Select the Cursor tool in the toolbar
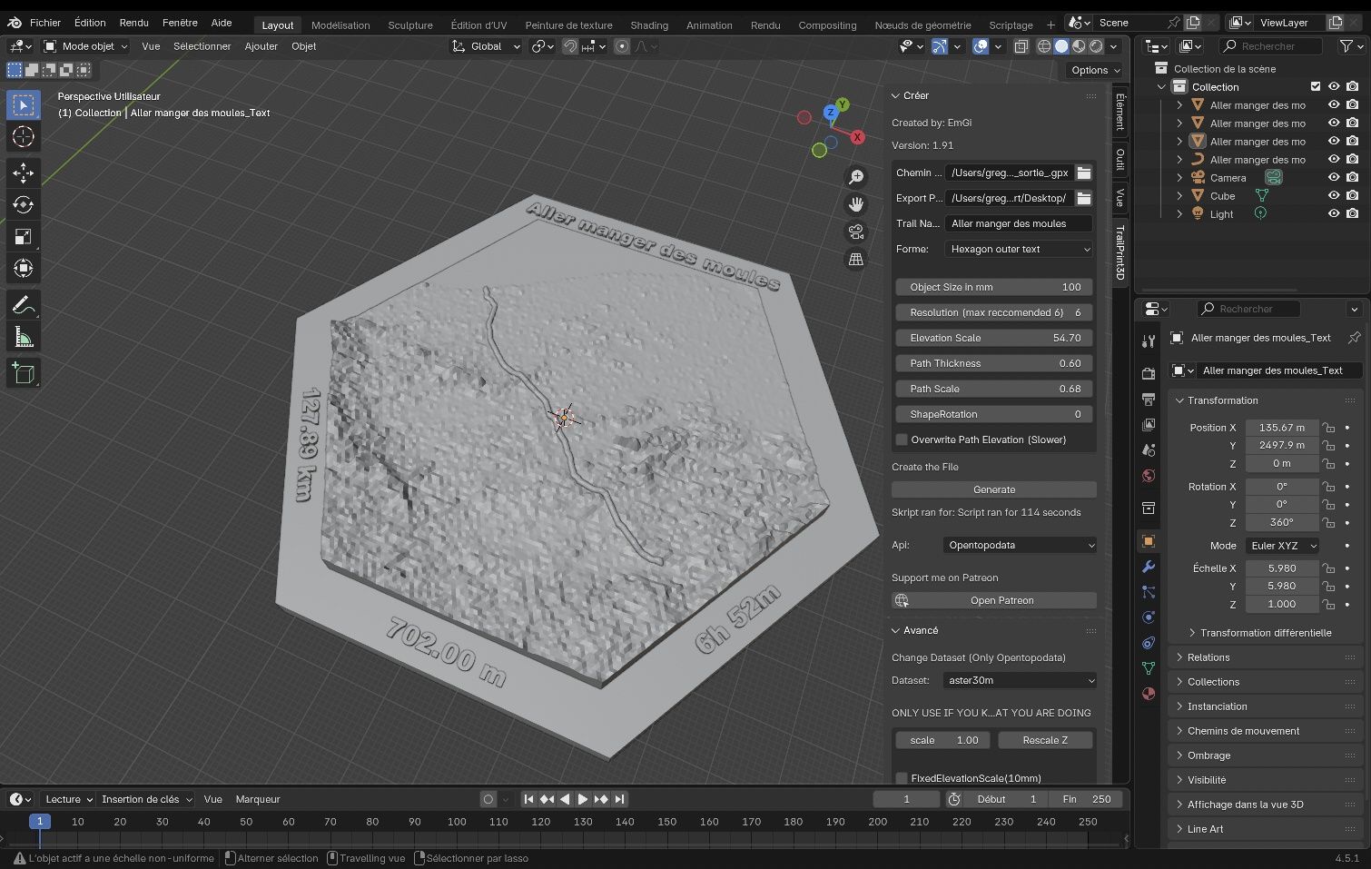 coord(24,137)
